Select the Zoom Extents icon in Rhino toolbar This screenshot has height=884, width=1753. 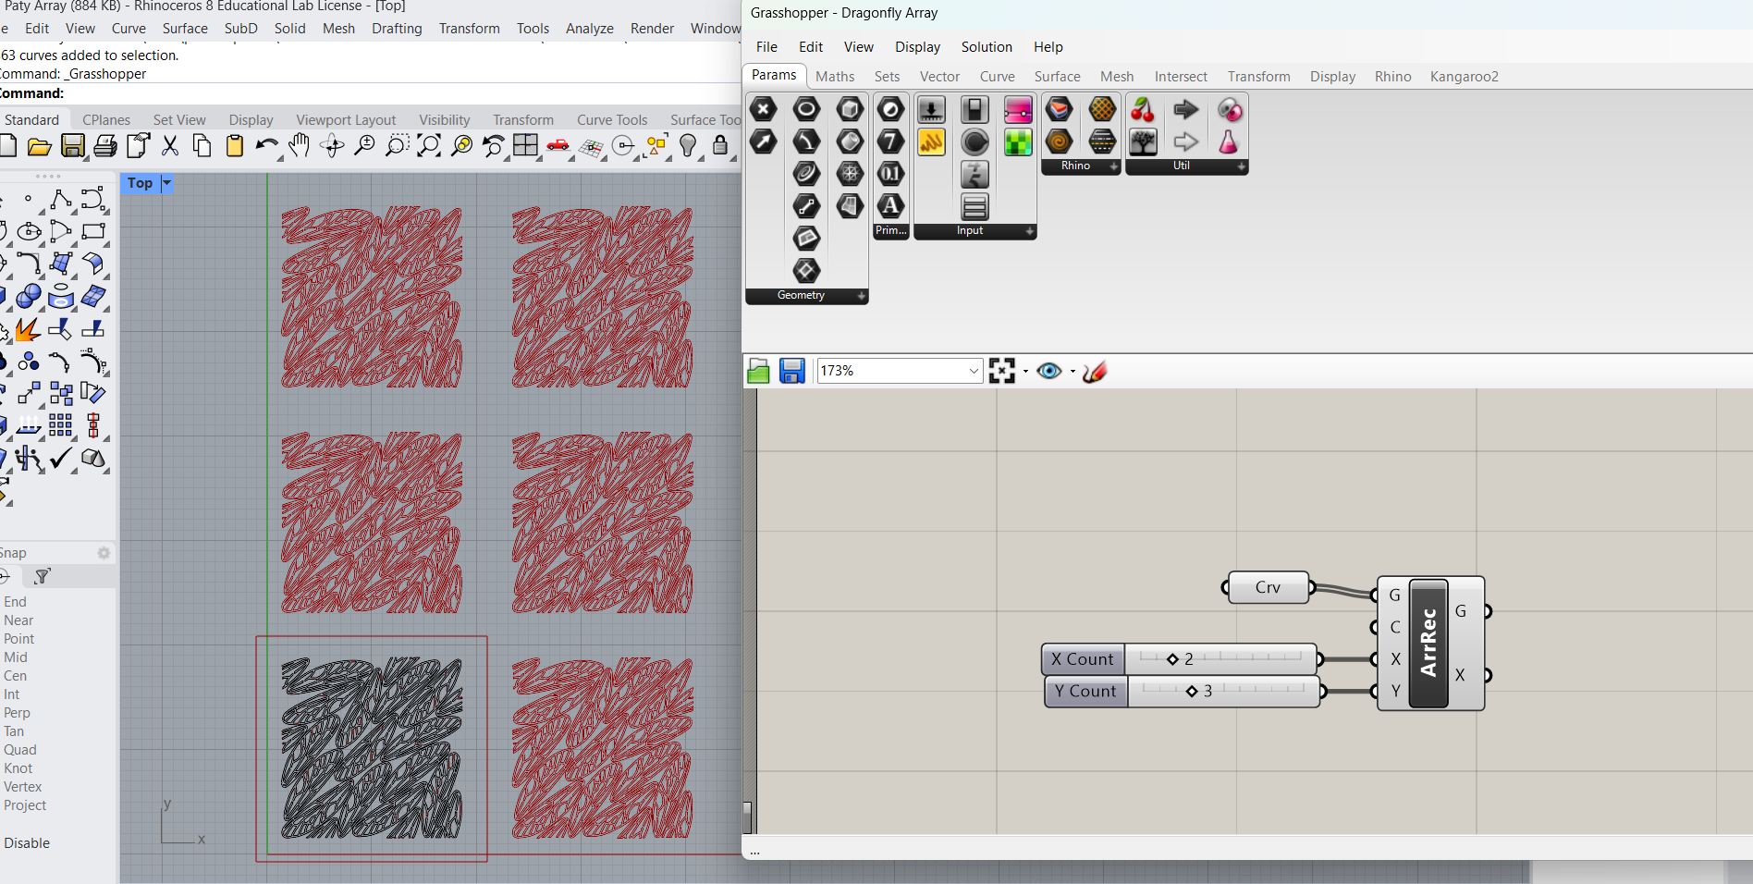(429, 146)
